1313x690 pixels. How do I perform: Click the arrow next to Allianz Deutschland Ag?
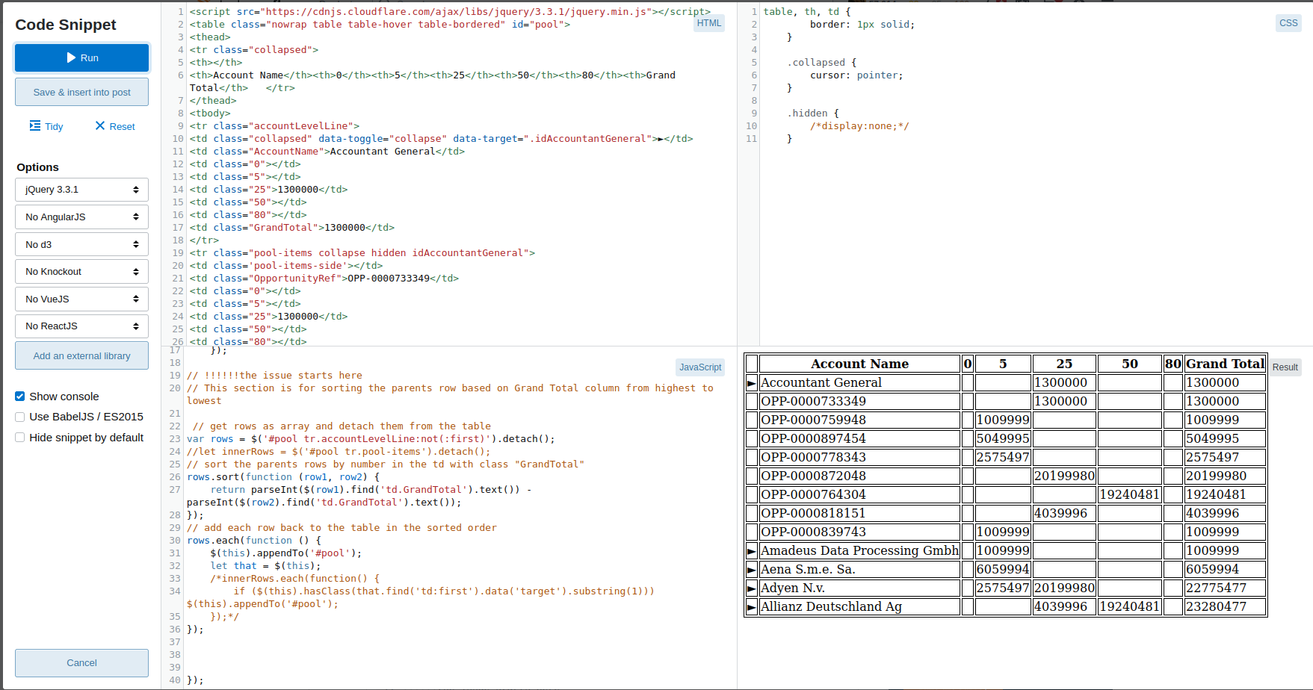(752, 607)
